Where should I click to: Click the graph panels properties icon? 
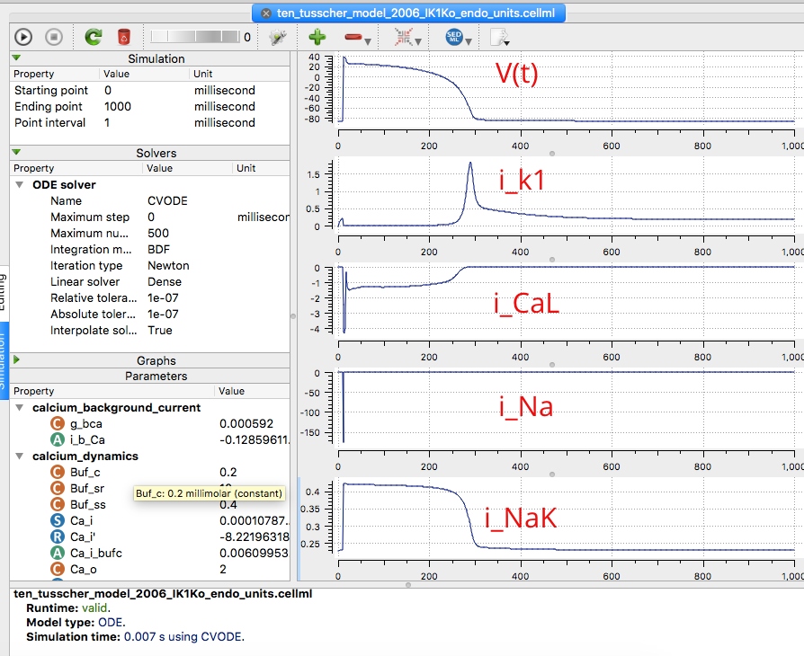(x=403, y=37)
